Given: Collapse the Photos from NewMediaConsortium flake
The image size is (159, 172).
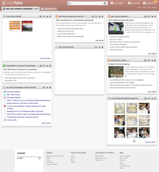Looking at the screenshot, I should click(x=152, y=98).
